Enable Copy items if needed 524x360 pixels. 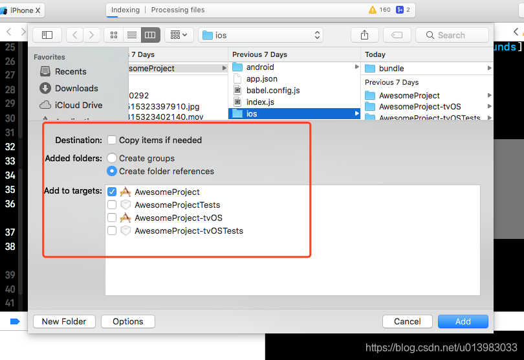[x=112, y=140]
